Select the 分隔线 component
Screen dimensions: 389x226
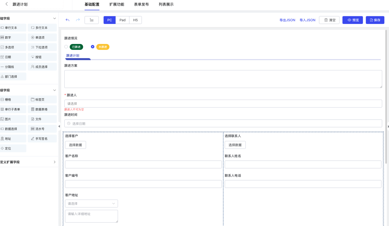(x=13, y=67)
